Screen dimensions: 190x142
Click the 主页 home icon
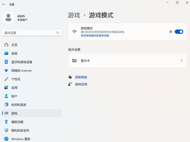(6, 45)
